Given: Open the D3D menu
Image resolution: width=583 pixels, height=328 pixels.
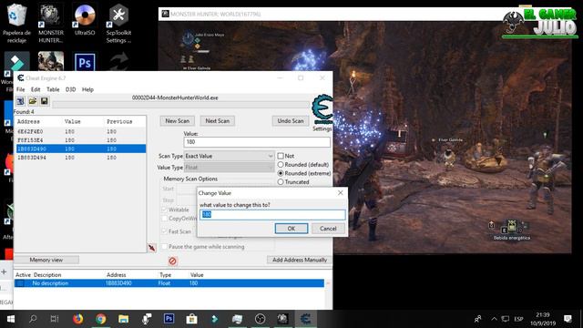Looking at the screenshot, I should point(71,89).
